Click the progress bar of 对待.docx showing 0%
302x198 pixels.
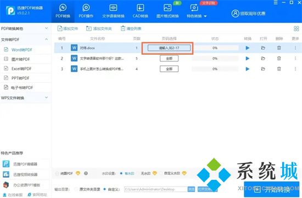coord(215,48)
